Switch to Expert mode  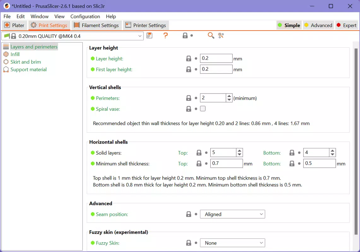click(346, 25)
